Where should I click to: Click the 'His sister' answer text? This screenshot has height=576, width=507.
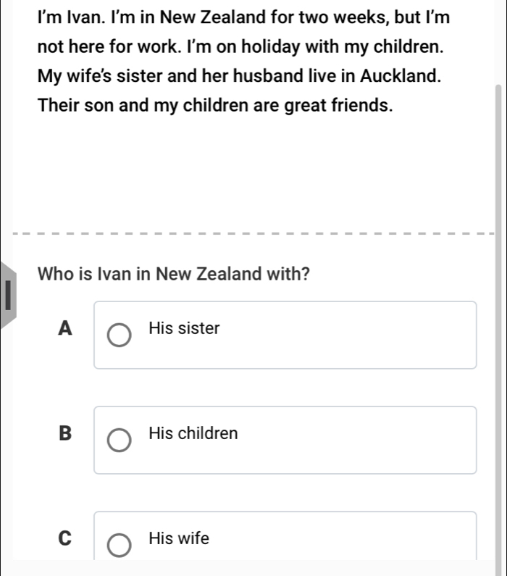[183, 329]
